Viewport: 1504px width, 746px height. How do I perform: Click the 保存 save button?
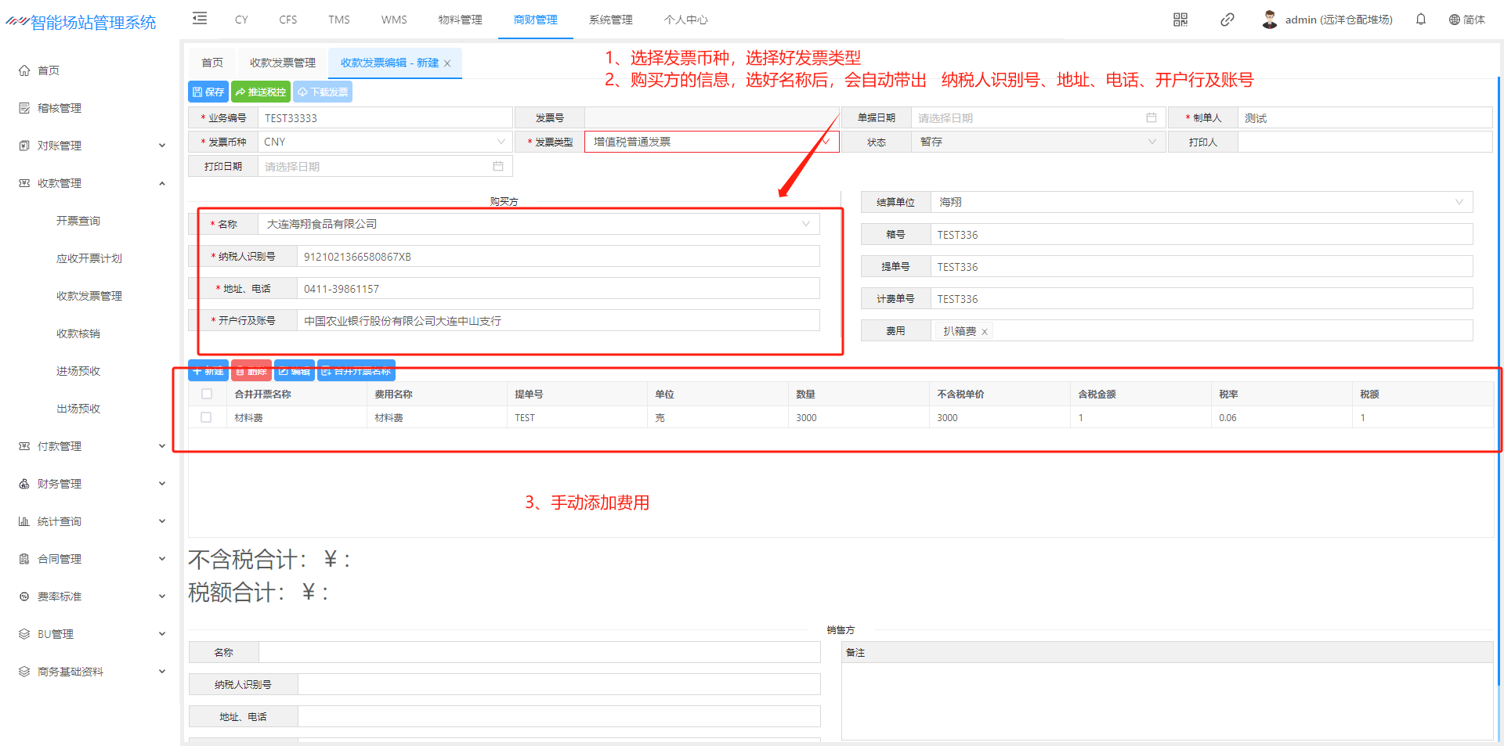click(208, 92)
